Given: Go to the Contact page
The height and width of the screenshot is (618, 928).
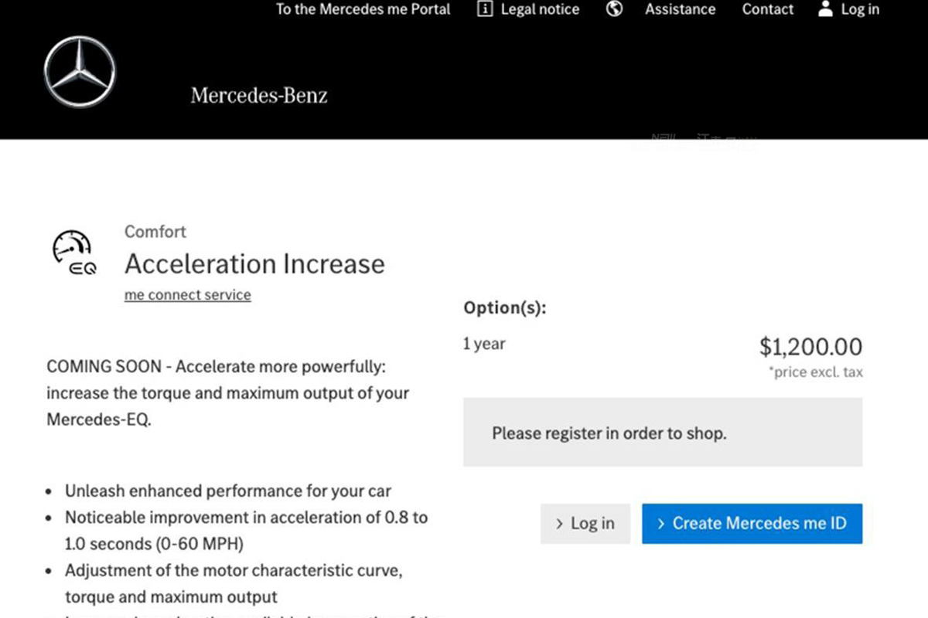Looking at the screenshot, I should pyautogui.click(x=767, y=9).
